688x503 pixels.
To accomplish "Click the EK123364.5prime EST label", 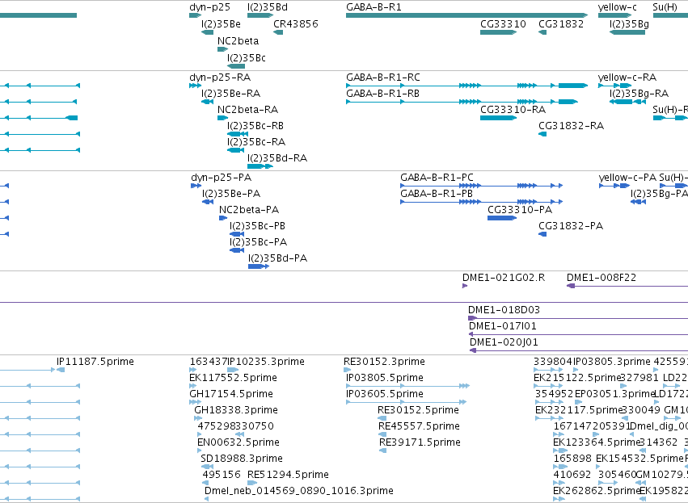I will tap(597, 443).
